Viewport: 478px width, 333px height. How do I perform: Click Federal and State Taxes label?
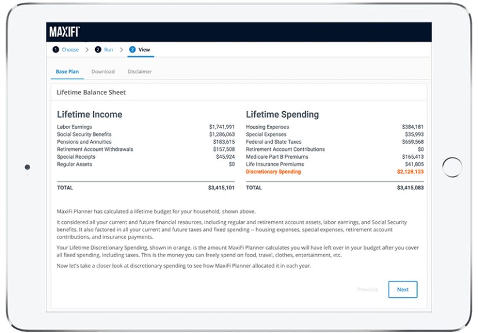coord(273,142)
